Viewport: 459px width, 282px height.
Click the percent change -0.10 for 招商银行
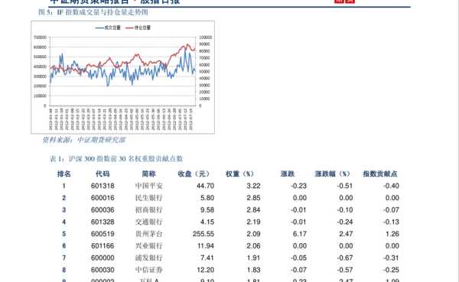tap(345, 210)
